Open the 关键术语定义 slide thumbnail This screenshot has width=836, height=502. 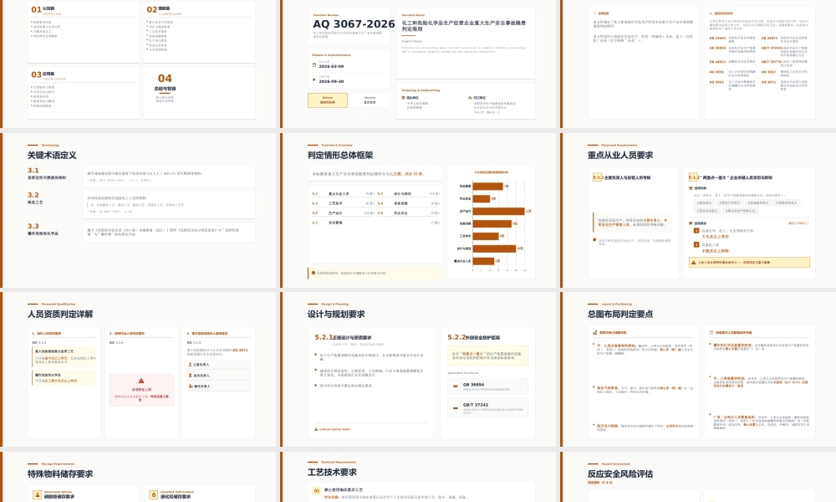[140, 210]
